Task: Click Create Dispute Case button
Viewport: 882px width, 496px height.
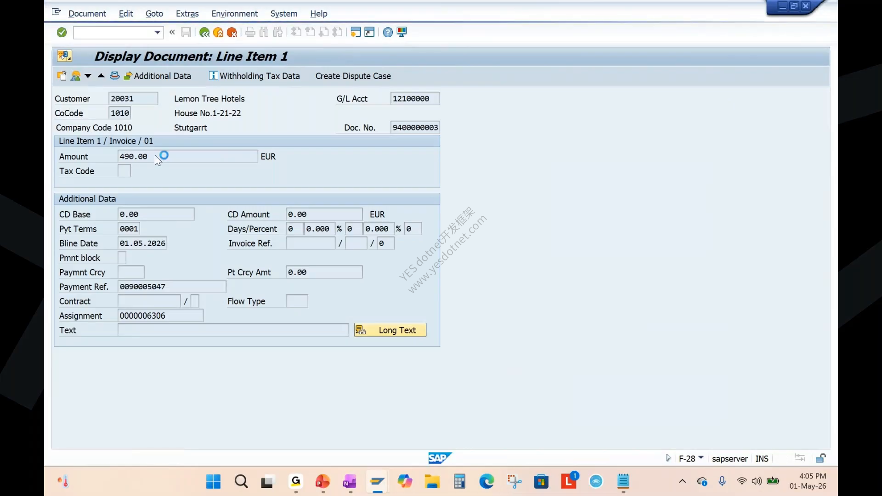Action: pyautogui.click(x=353, y=76)
